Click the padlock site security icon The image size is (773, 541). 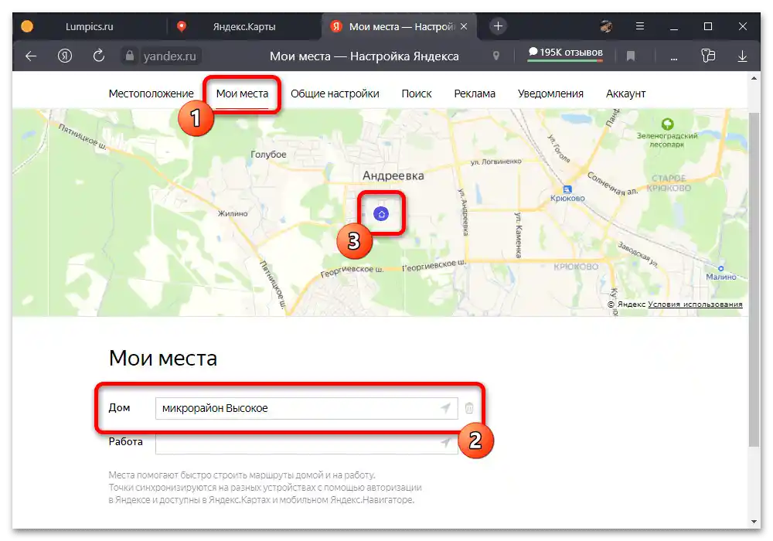[130, 56]
